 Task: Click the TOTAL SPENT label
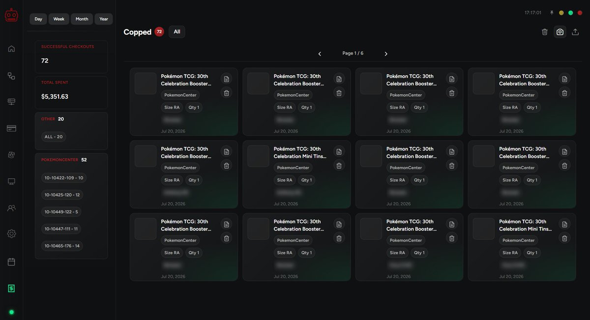tap(55, 83)
